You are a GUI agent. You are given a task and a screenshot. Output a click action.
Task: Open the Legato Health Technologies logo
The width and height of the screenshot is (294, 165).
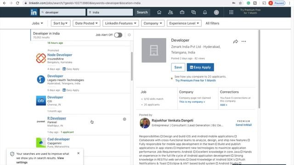pos(41,79)
